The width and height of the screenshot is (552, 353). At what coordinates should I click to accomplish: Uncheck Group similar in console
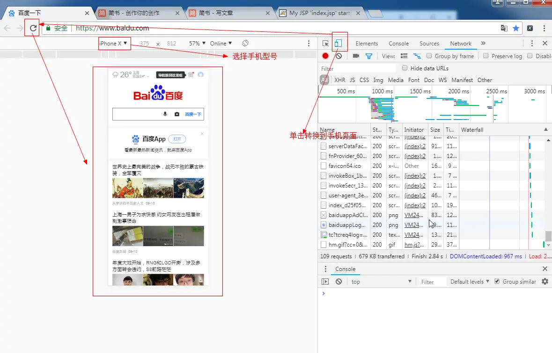(497, 281)
